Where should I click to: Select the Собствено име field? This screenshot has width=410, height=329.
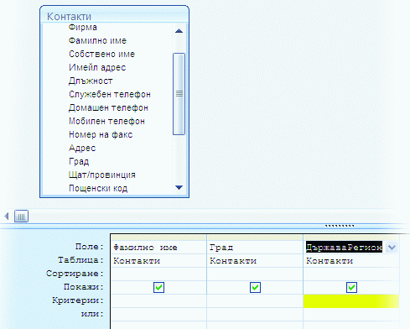[x=101, y=54]
